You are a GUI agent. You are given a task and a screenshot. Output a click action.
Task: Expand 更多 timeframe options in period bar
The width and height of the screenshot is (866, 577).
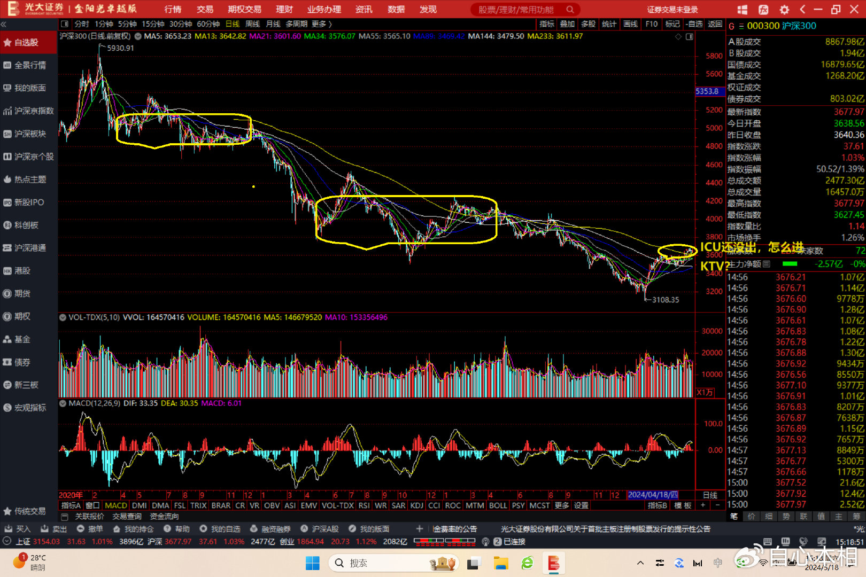click(321, 24)
